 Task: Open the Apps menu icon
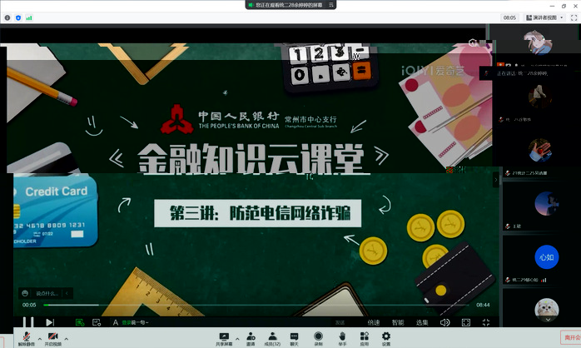point(365,338)
